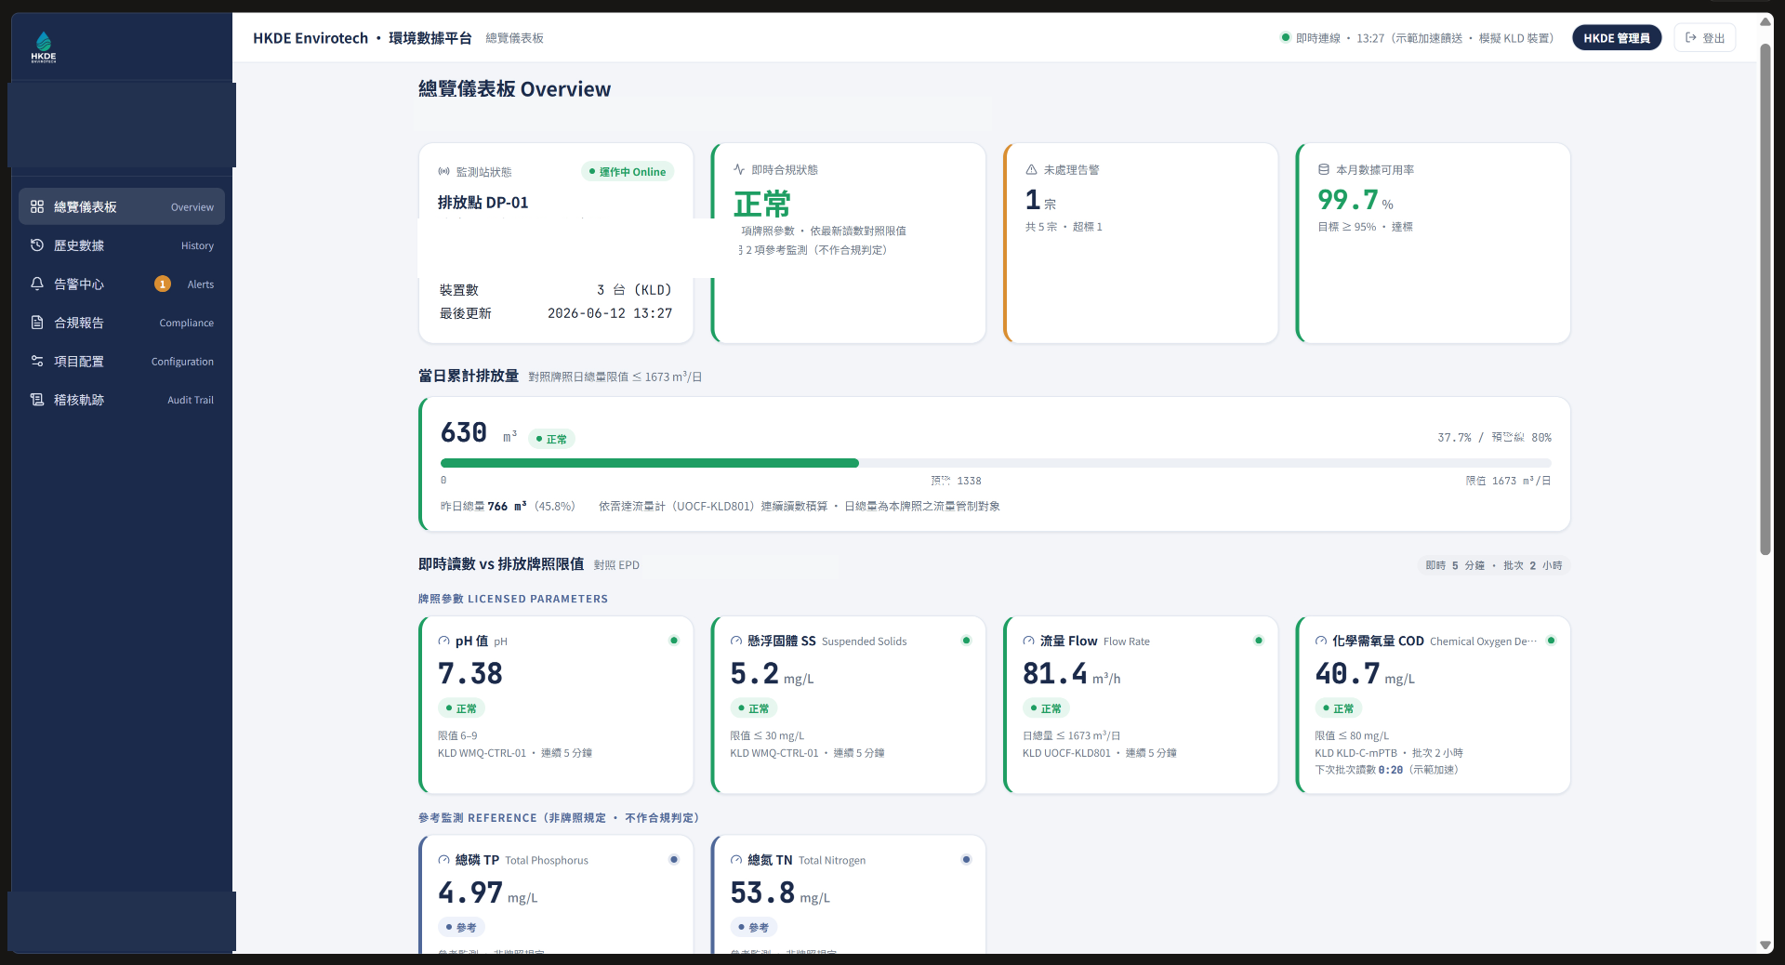
Task: Click the Alerts bell icon in sidebar
Action: click(37, 284)
